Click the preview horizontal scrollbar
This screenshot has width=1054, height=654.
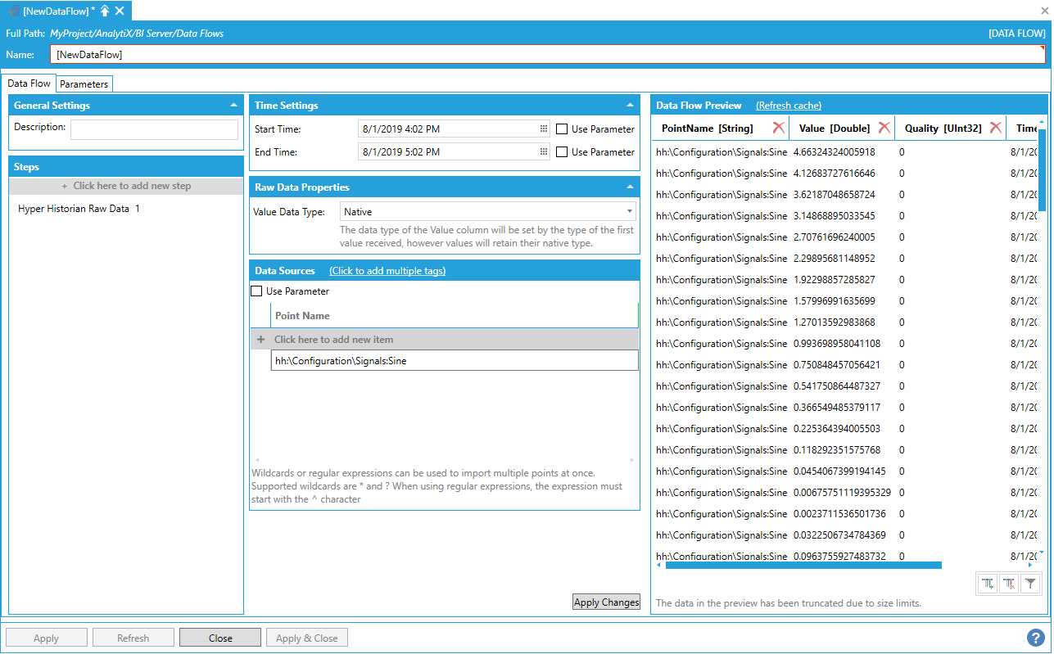(x=803, y=565)
